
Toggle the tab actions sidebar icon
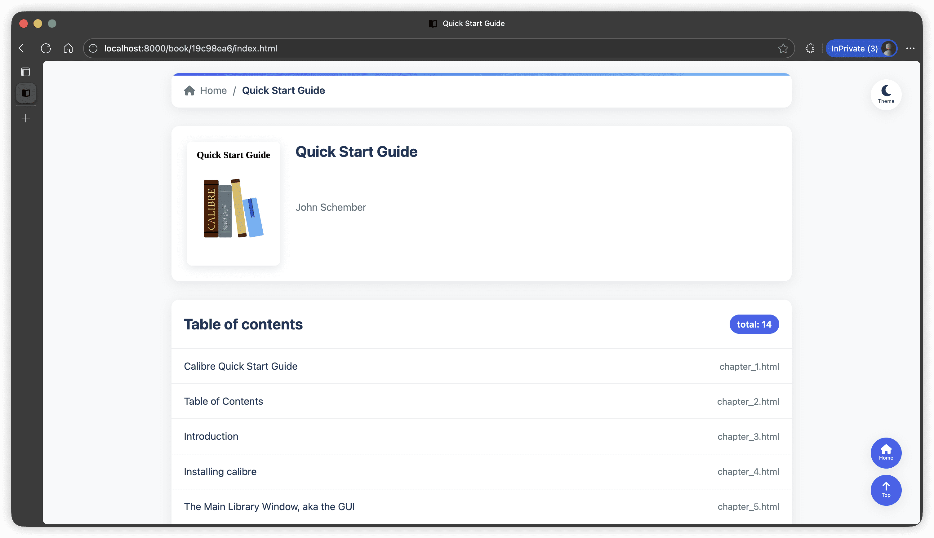25,72
